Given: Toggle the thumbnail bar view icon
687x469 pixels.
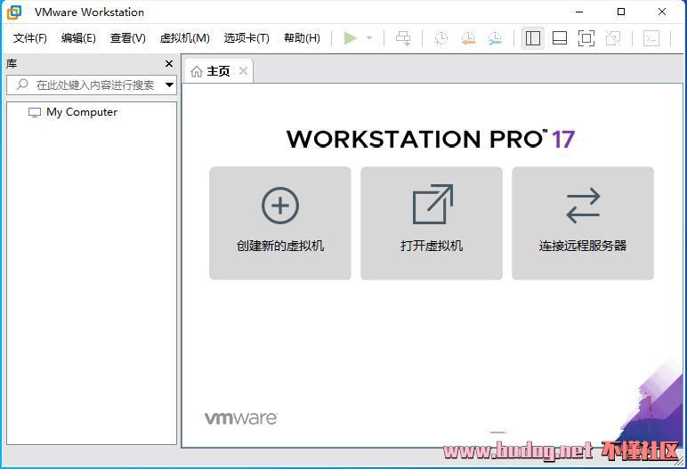Looking at the screenshot, I should pos(560,38).
